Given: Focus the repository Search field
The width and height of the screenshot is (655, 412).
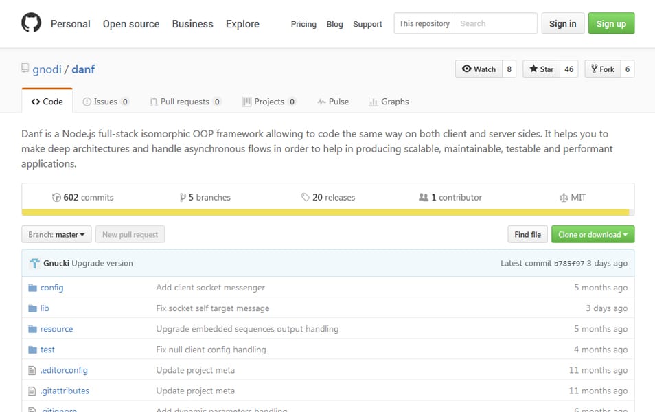Looking at the screenshot, I should click(x=496, y=23).
